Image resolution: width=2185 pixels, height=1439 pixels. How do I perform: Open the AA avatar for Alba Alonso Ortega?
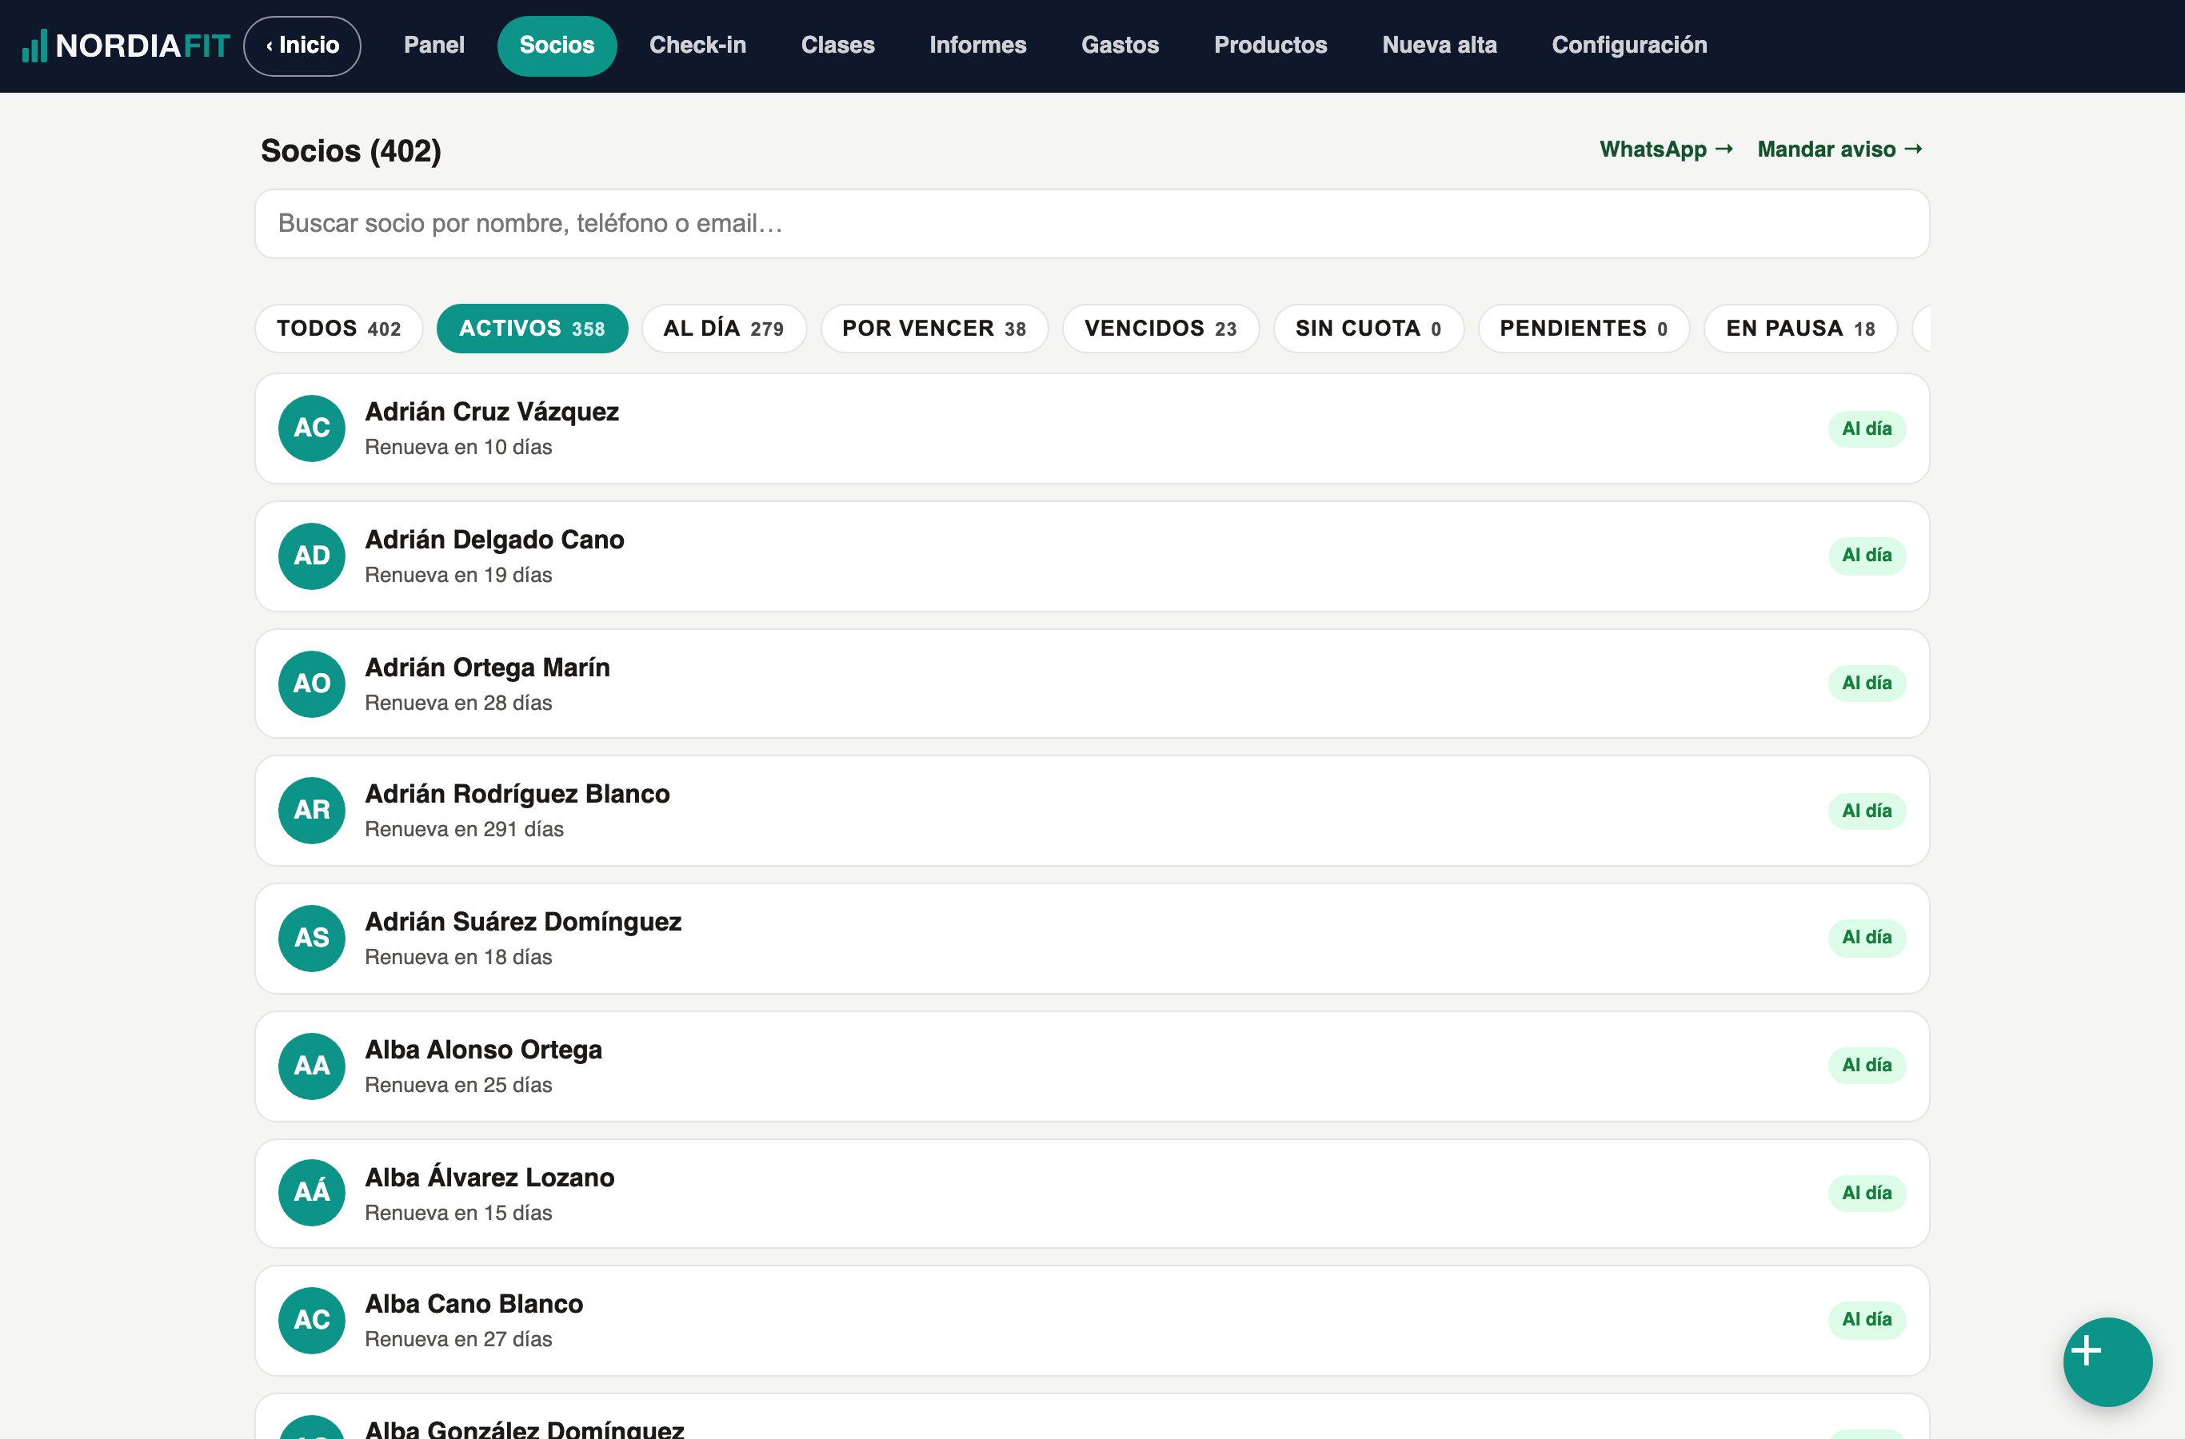tap(312, 1066)
